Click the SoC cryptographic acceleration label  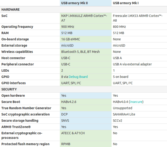(x=25, y=114)
